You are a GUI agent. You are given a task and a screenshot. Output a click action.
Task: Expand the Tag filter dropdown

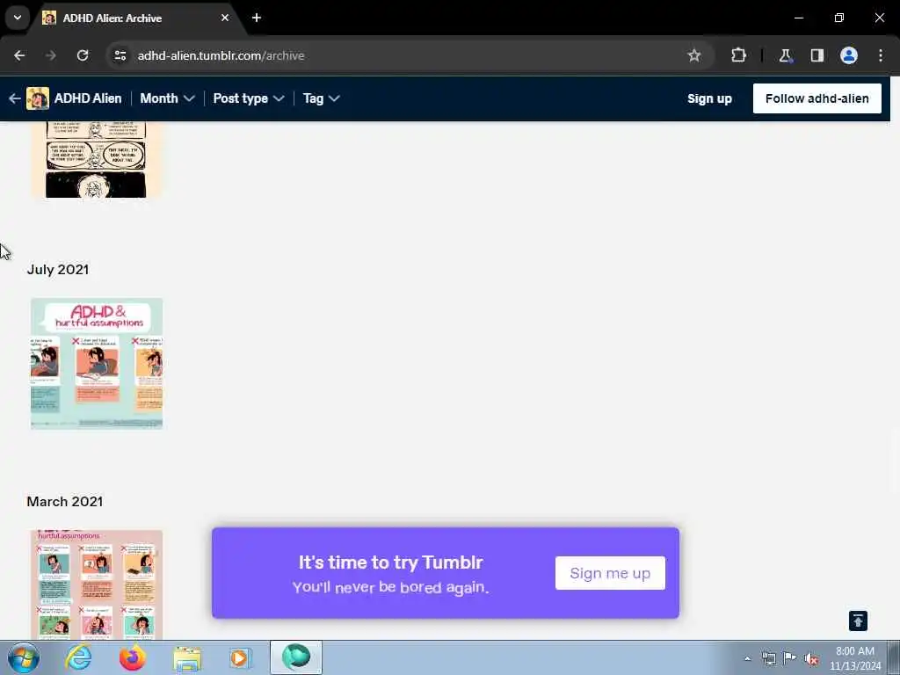coord(322,98)
